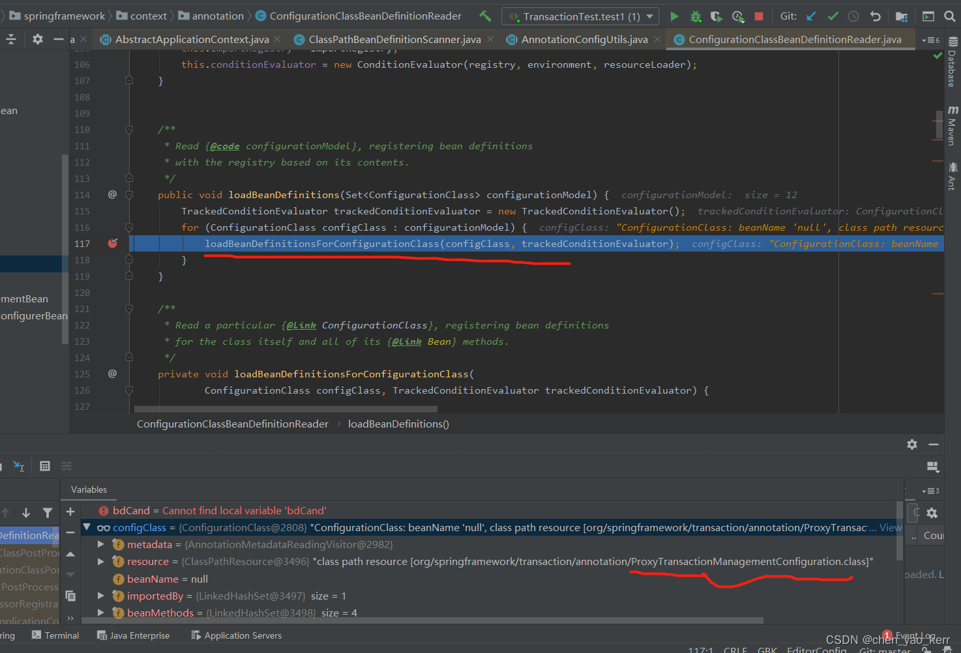961x653 pixels.
Task: Click View link for configClass value
Action: pos(891,527)
